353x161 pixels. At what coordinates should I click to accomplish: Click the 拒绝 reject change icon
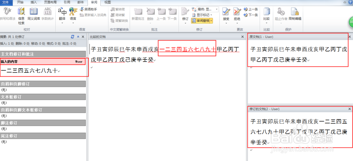(x=237, y=12)
